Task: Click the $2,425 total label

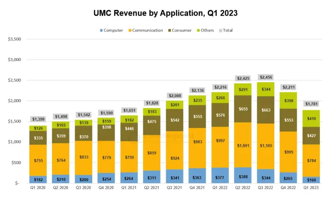Action: [243, 78]
